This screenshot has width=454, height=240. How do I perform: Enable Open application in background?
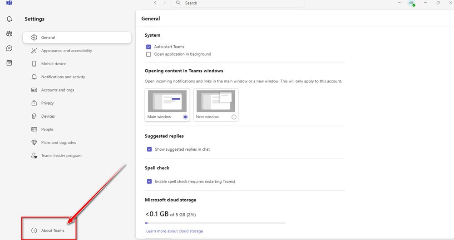[x=148, y=54]
